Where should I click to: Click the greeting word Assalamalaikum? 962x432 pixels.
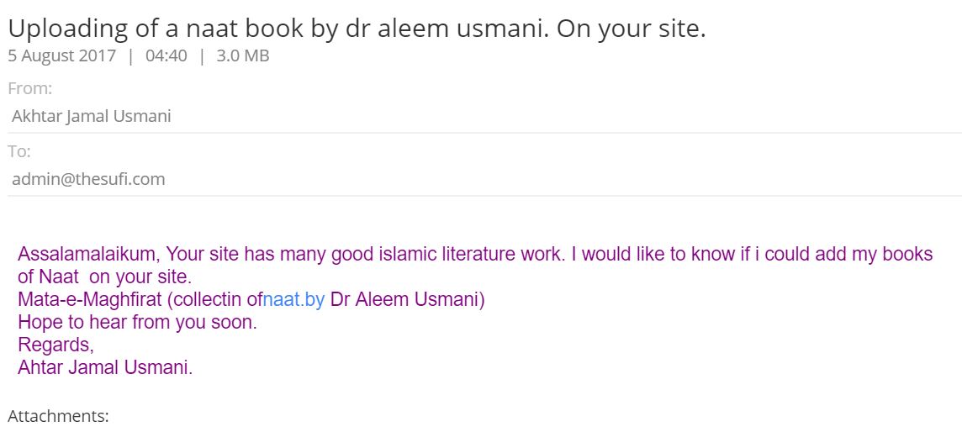point(89,254)
